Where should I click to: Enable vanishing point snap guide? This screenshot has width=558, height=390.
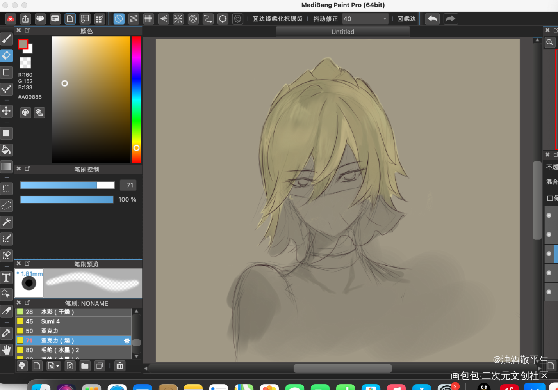(163, 19)
